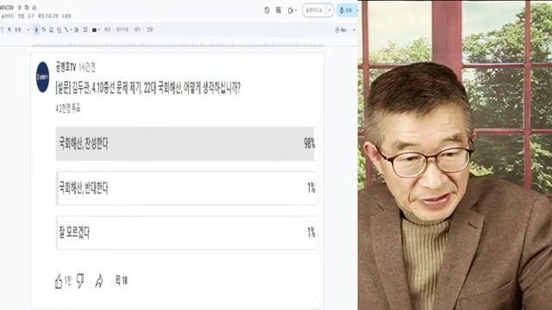Start the 슬라이드쇼 slideshow
The height and width of the screenshot is (310, 552).
[314, 10]
